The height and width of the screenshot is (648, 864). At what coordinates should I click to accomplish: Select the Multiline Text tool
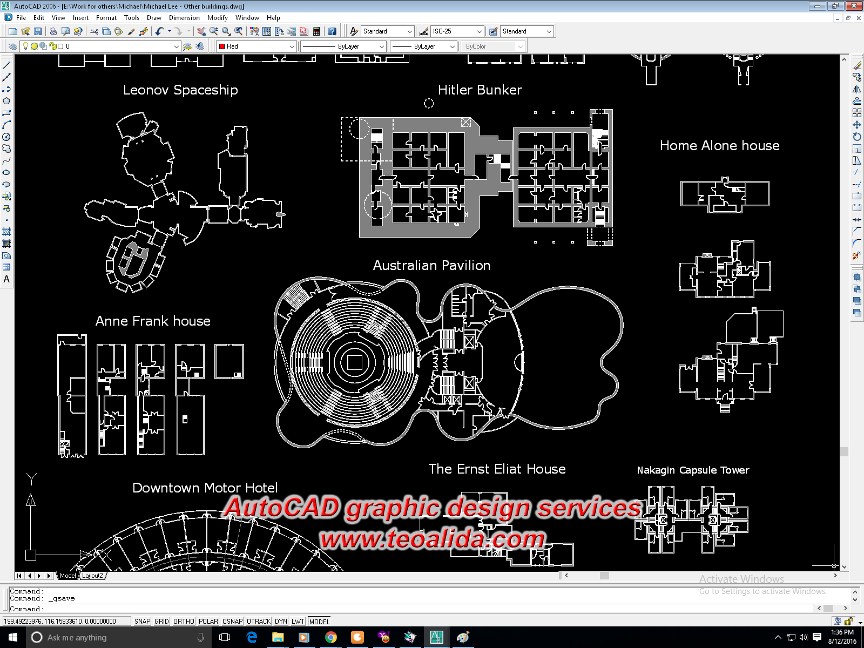(6, 279)
